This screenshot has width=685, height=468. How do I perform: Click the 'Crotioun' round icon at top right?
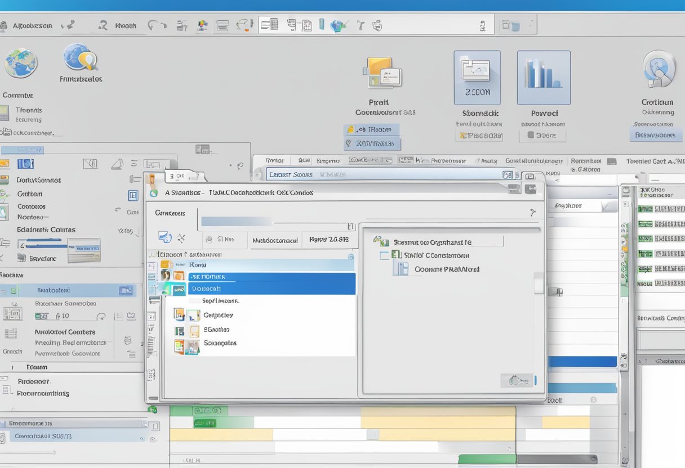pyautogui.click(x=659, y=69)
